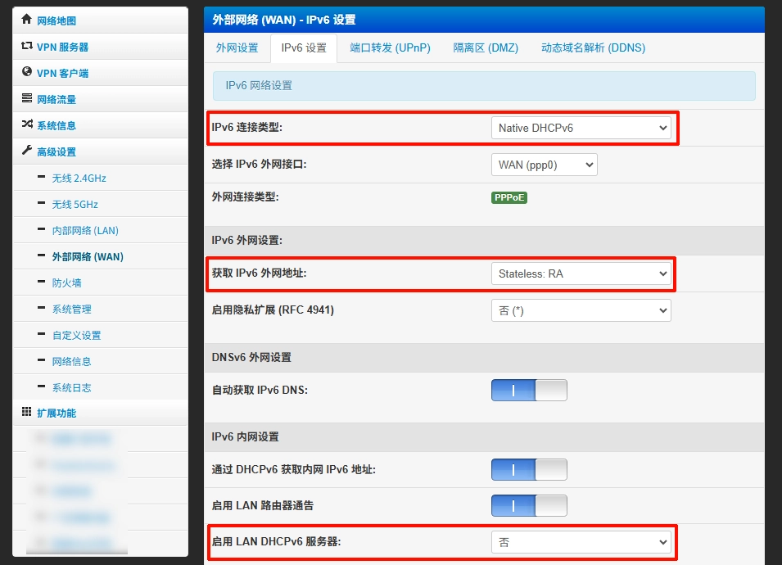This screenshot has width=782, height=565.
Task: Click the VPN 服务器 arrows icon
Action: click(26, 47)
